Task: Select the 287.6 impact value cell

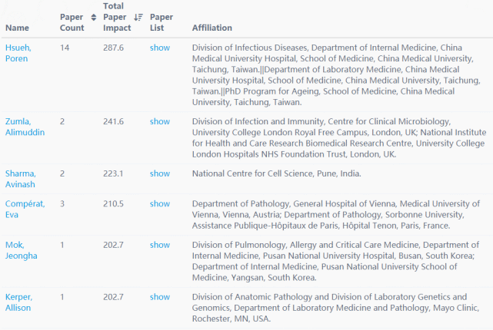Action: coord(114,48)
